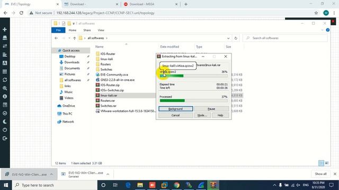Viewport: 339px width, 190px height.
Task: Click the checkmark Lock lab icon in sidebar
Action: 5,113
